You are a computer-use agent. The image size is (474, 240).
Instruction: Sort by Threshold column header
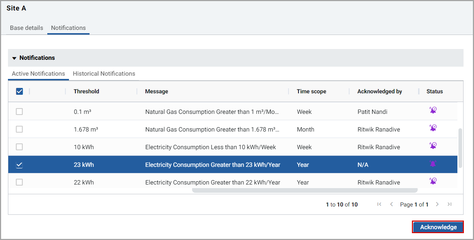point(86,92)
